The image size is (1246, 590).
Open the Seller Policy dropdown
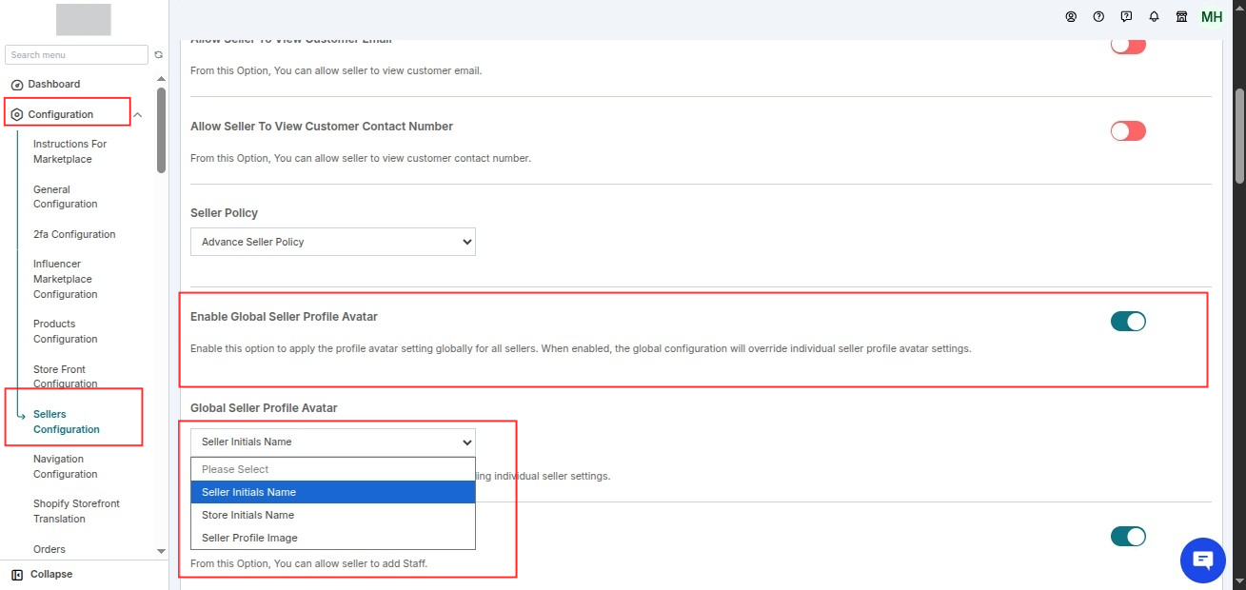click(333, 242)
